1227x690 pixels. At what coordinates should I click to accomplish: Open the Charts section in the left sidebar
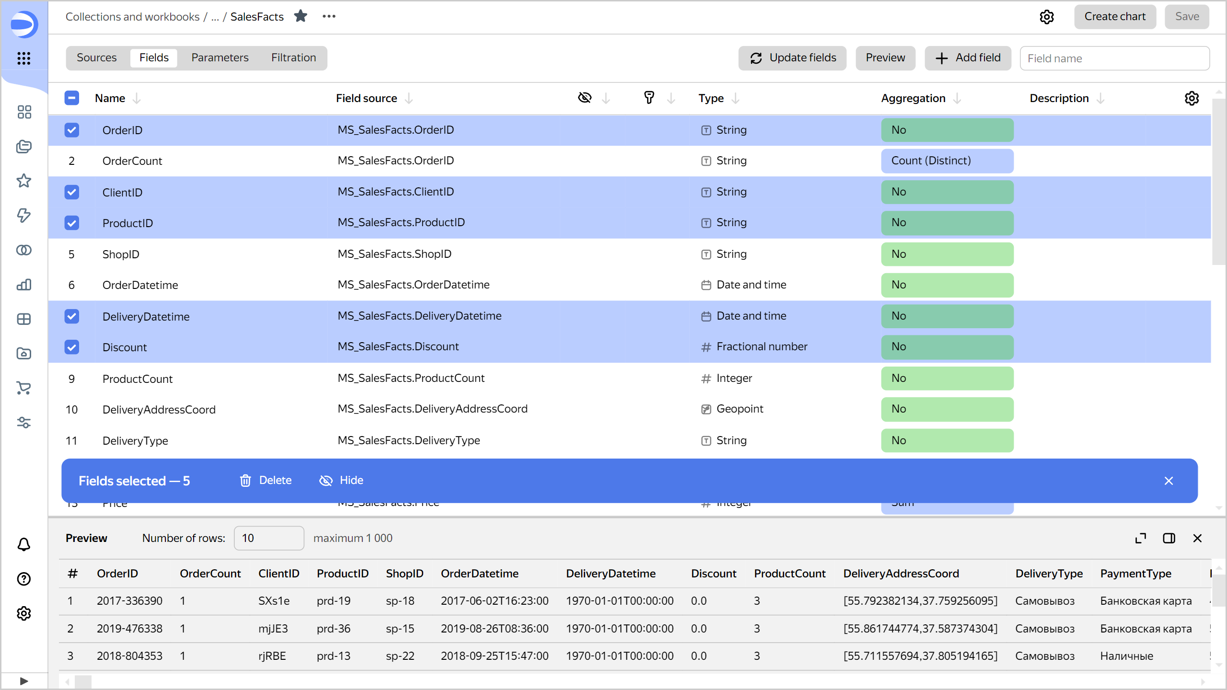(23, 285)
